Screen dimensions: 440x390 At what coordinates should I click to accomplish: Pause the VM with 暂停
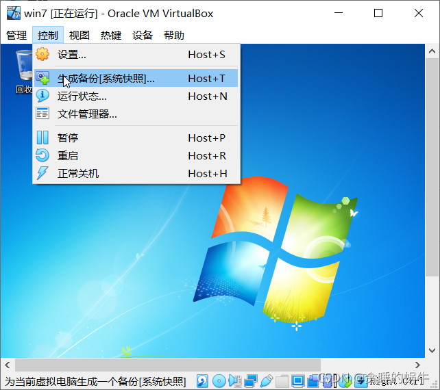click(x=136, y=138)
